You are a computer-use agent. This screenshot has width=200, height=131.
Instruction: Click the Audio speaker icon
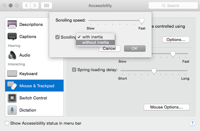[x=12, y=55]
